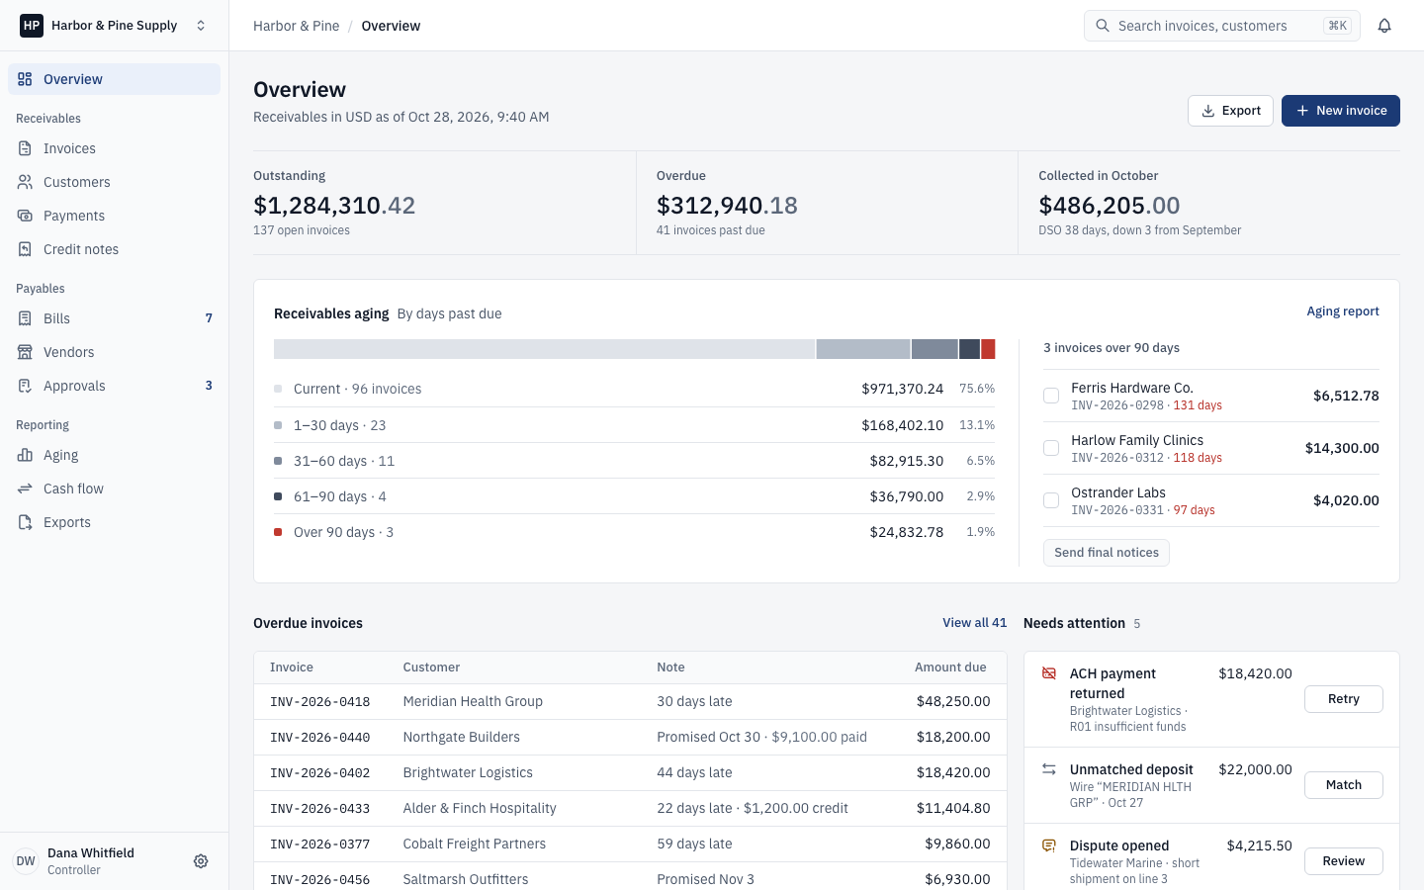Open the Invoices section in sidebar
Screen dimensions: 1424x890
coord(114,148)
